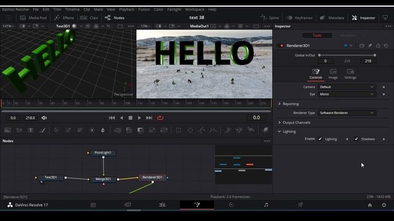The width and height of the screenshot is (394, 221).
Task: Open the Keyframes editor
Action: pyautogui.click(x=300, y=18)
